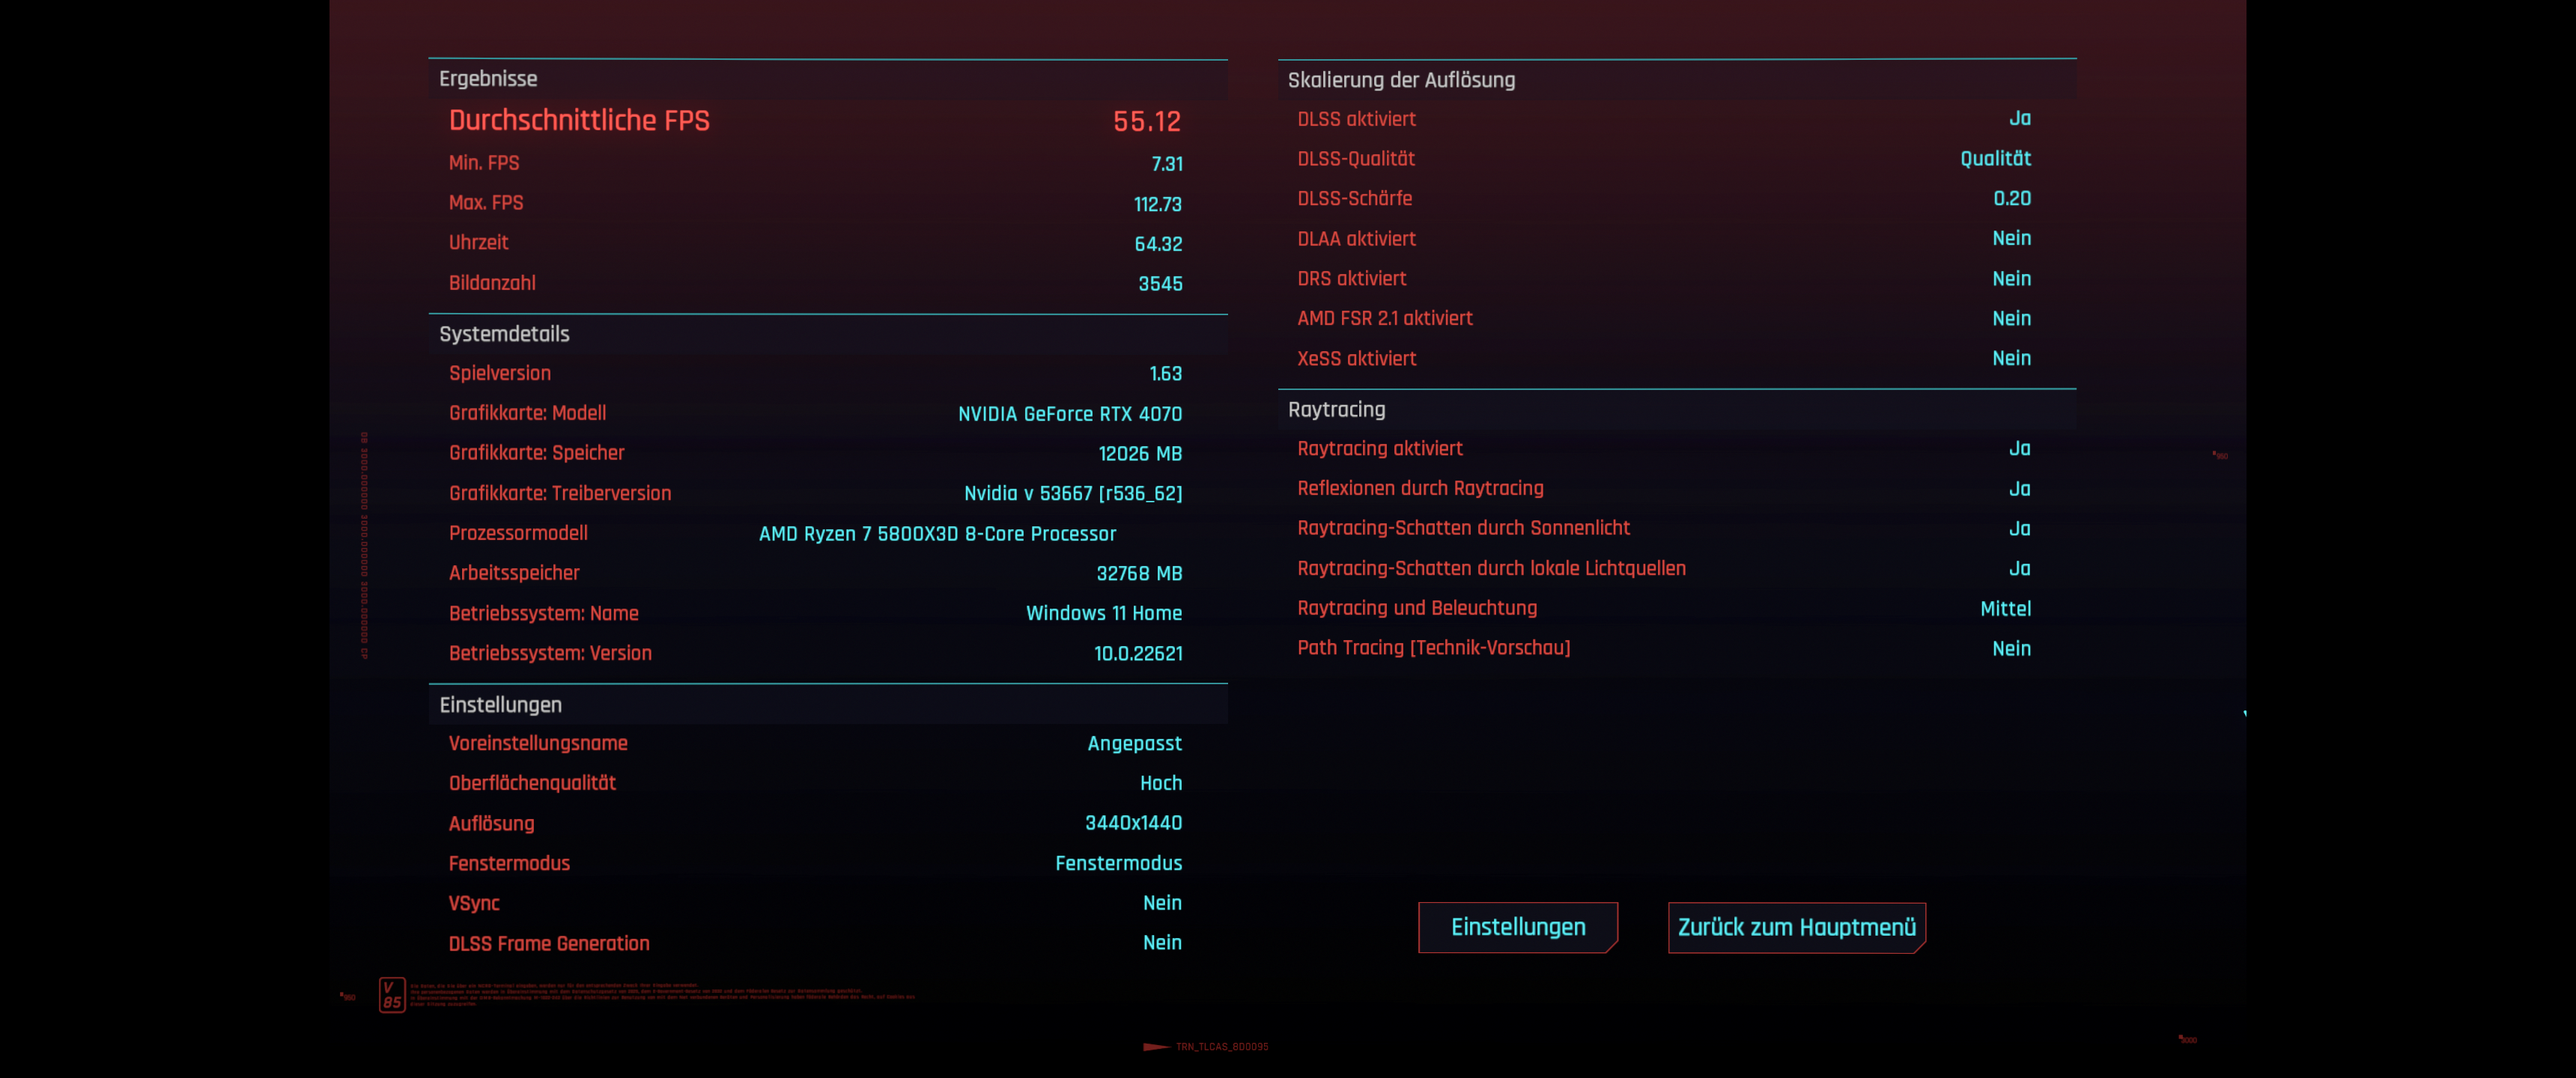Click the Systemdetails section header

pyautogui.click(x=504, y=334)
